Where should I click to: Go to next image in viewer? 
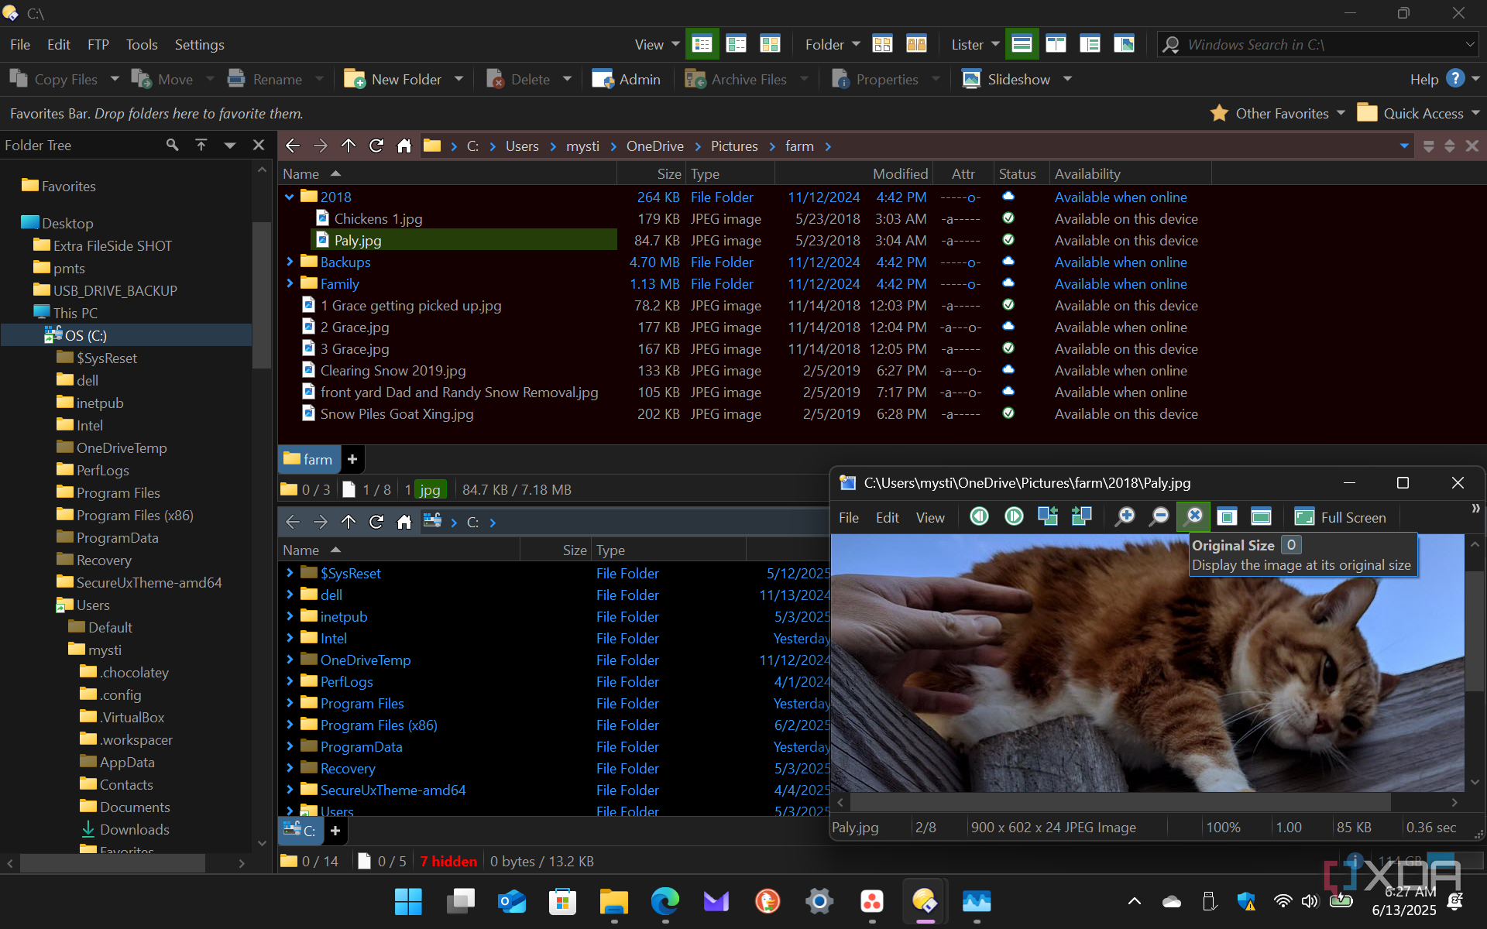click(x=1014, y=516)
